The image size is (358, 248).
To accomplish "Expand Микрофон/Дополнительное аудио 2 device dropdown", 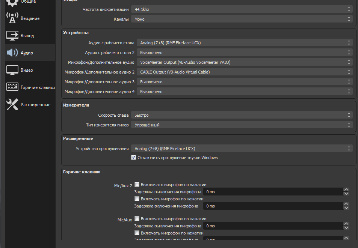I will pyautogui.click(x=245, y=72).
